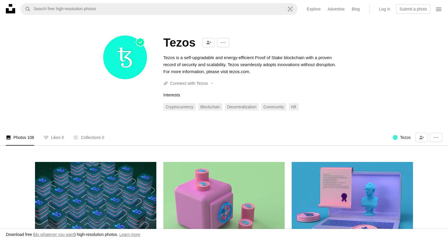Open the hamburger menu icon

pos(439,9)
